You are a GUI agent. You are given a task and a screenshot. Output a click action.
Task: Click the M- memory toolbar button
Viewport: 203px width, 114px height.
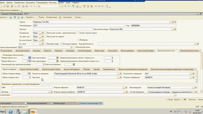(103, 6)
